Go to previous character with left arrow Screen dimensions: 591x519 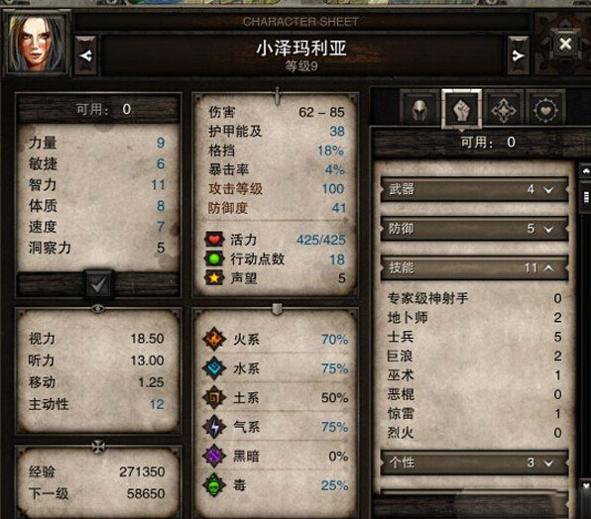pyautogui.click(x=86, y=55)
